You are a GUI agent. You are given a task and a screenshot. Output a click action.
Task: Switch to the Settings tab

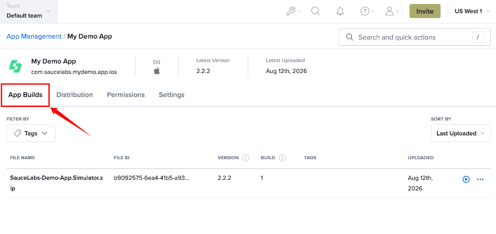pos(172,95)
